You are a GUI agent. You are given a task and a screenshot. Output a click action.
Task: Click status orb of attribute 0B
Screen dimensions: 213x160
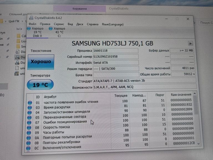[29, 143]
